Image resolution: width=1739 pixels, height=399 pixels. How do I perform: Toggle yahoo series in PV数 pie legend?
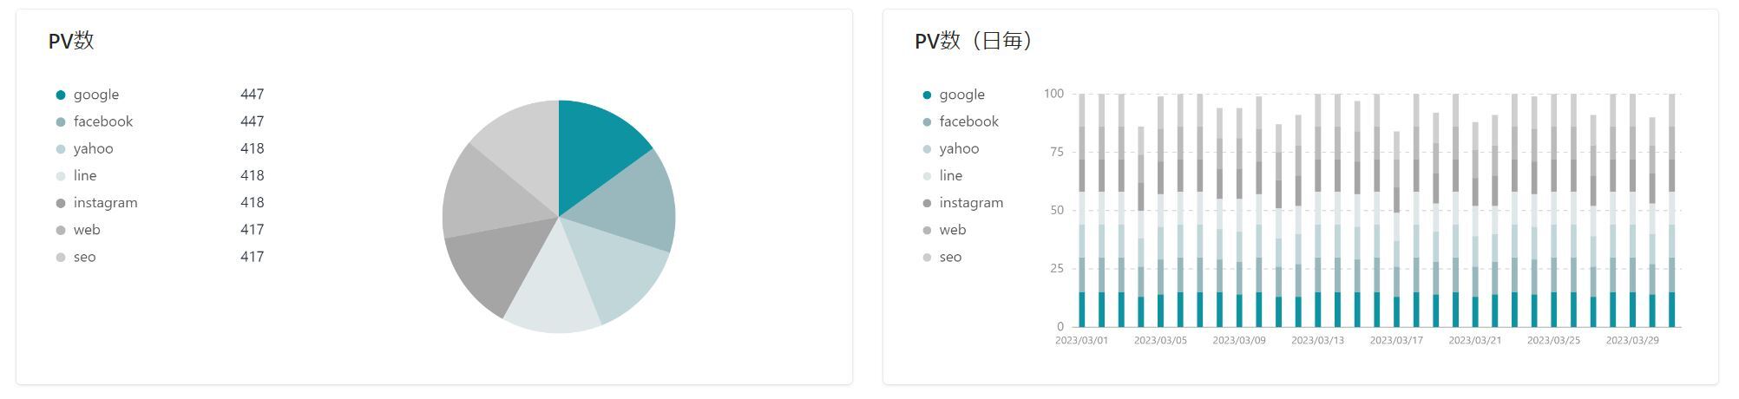[93, 149]
